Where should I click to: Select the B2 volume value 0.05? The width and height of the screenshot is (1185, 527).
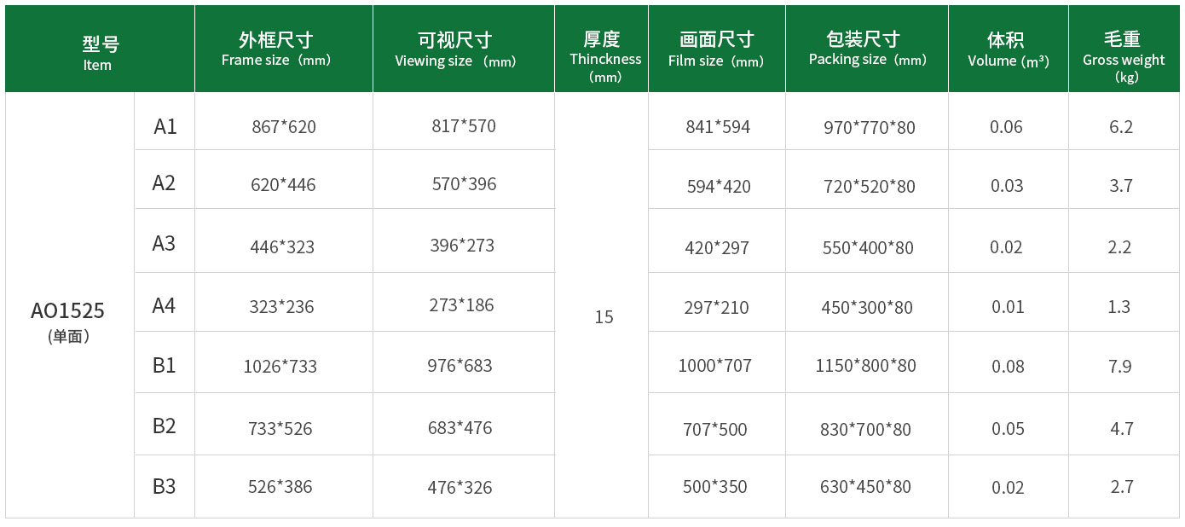coord(1008,428)
